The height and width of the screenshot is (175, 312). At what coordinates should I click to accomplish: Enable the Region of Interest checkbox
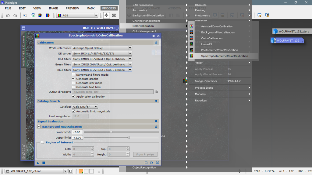(42, 142)
